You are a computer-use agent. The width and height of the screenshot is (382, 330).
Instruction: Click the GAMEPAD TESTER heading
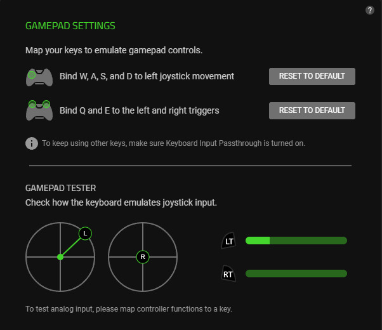click(61, 188)
